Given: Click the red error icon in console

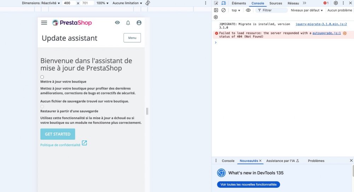Looking at the screenshot, I should tap(217, 33).
